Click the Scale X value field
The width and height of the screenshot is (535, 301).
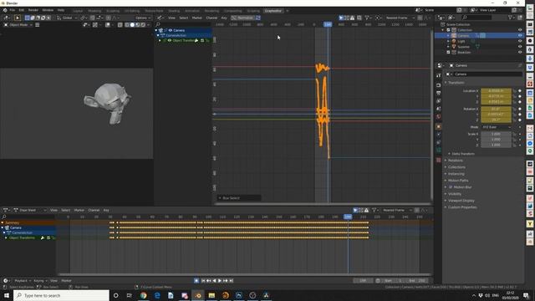tap(496, 134)
